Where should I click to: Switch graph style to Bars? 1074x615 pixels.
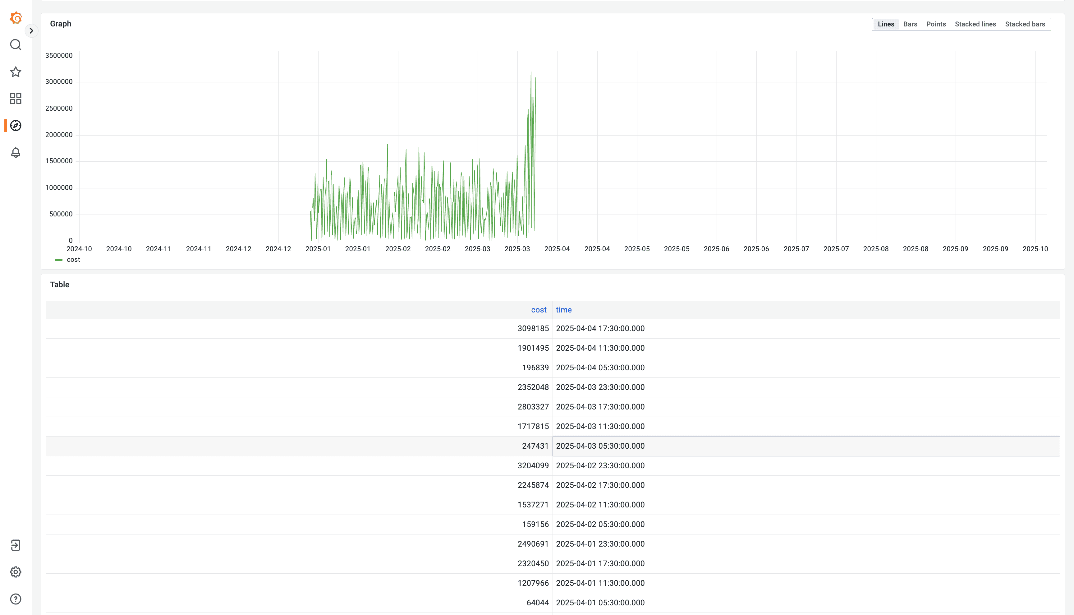click(x=910, y=24)
